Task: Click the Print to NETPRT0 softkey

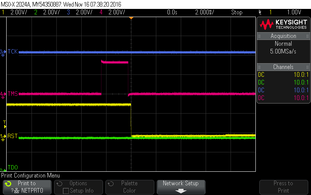Action: tap(27, 187)
